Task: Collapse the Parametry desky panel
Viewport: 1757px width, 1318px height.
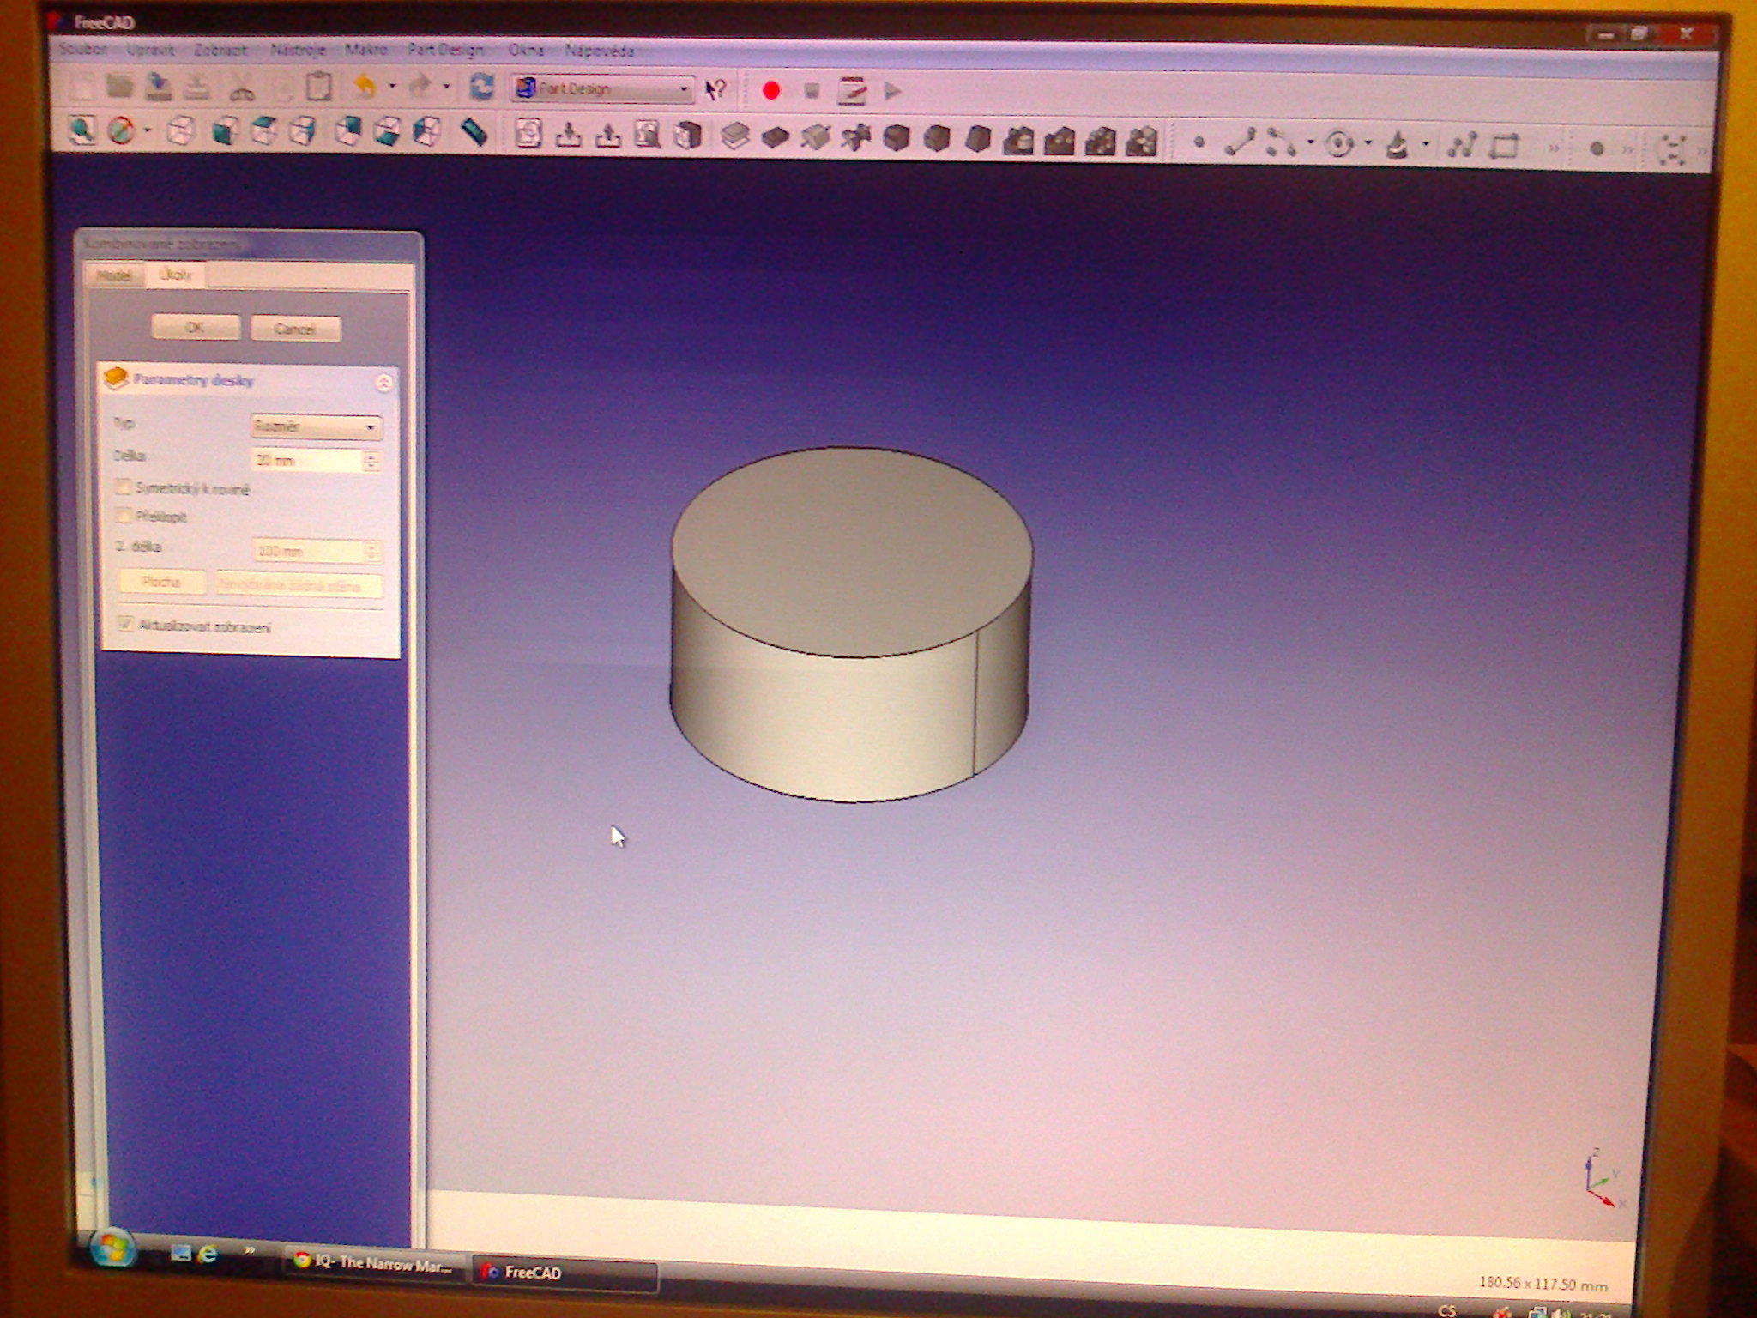Action: [x=383, y=382]
